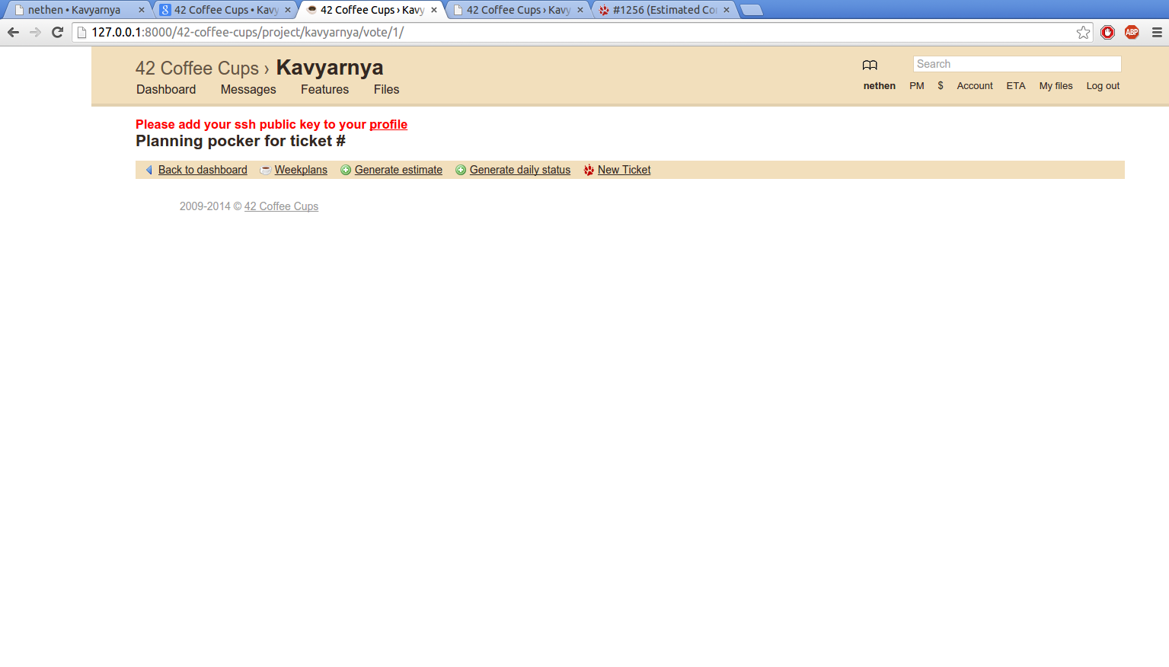The image size is (1169, 667).
Task: Open a new browser tab
Action: 751,10
